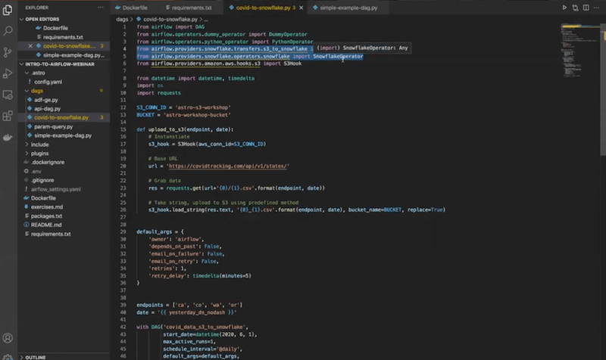Expand the include folder
The image size is (606, 360).
[x=39, y=144]
